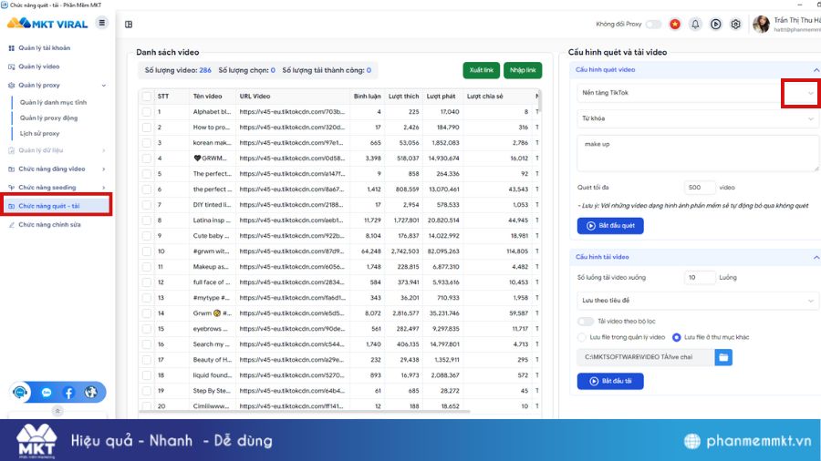Open the Lưu theo tiêu đề dropdown
This screenshot has width=821, height=461.
point(698,301)
